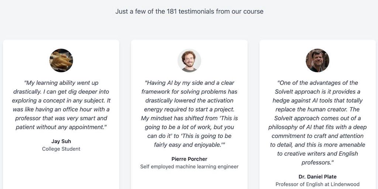Select the name Pierre Porcher

pos(189,159)
